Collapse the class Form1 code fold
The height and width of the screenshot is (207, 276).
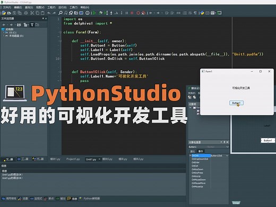click(60, 32)
